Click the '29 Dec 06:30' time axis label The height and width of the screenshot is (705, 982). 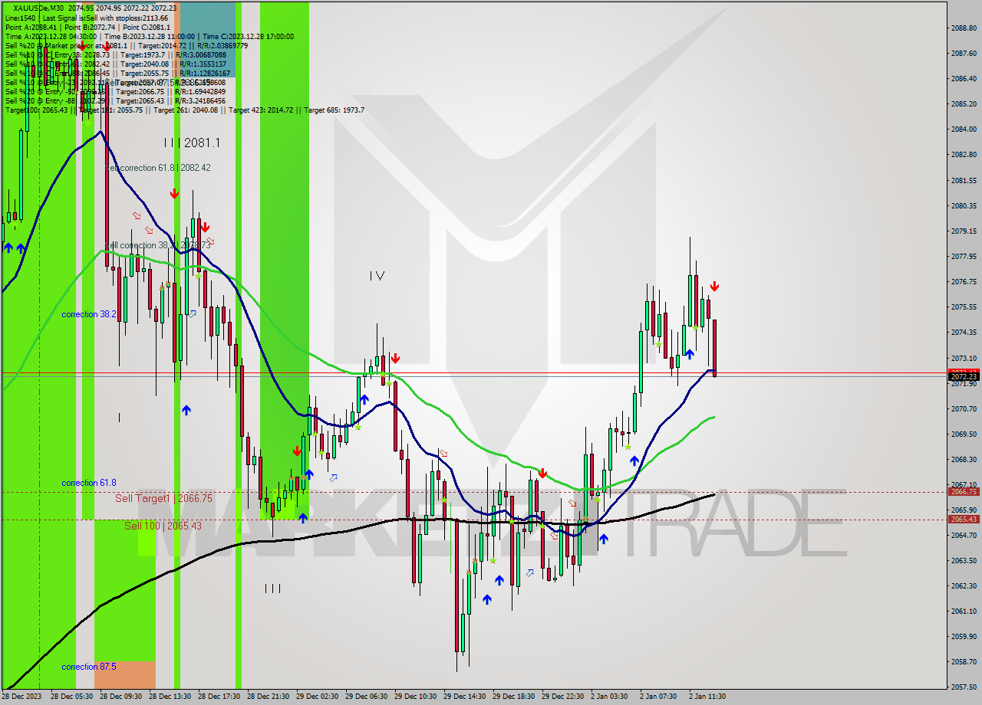click(x=366, y=697)
